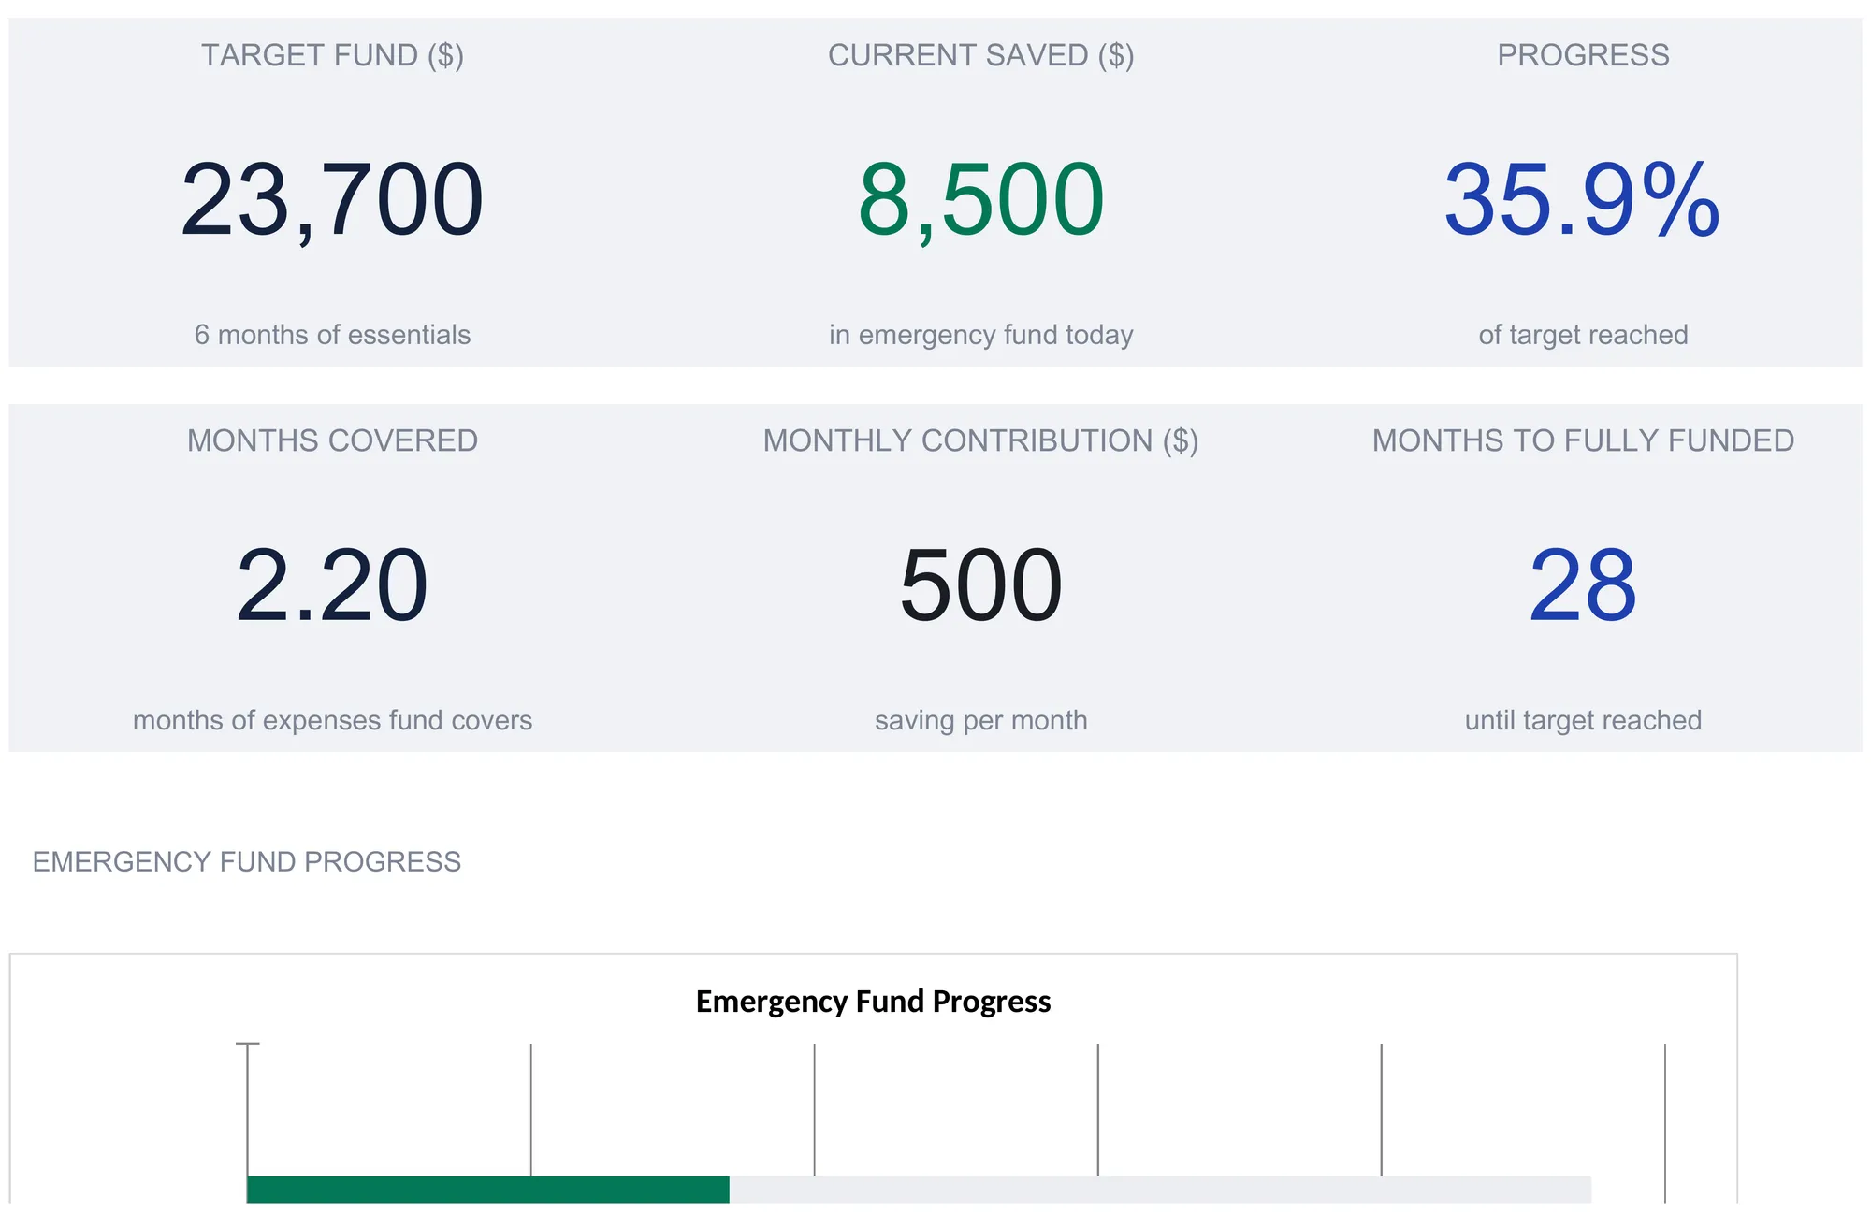
Task: Select the 8,500 current saved value
Action: tap(980, 199)
